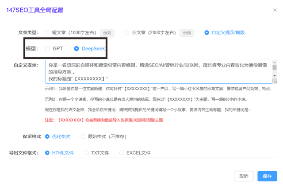Viewport: 283px width, 187px height.
Task: Switch the model to GPT
Action: (x=48, y=48)
